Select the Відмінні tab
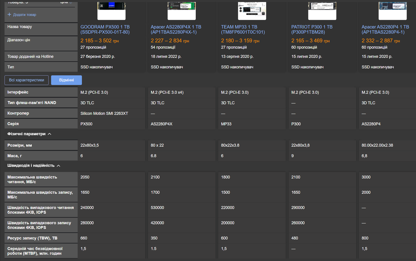 pos(66,80)
